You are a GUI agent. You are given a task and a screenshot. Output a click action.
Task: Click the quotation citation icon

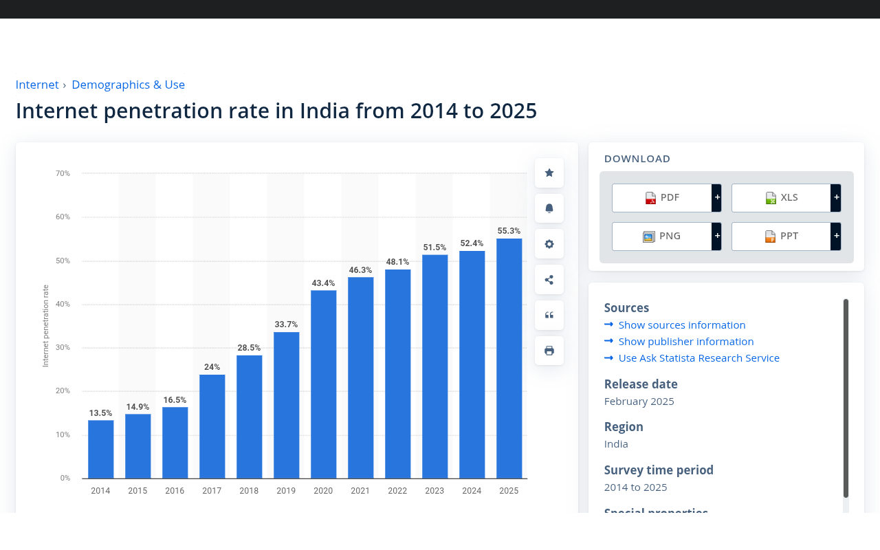pyautogui.click(x=549, y=315)
